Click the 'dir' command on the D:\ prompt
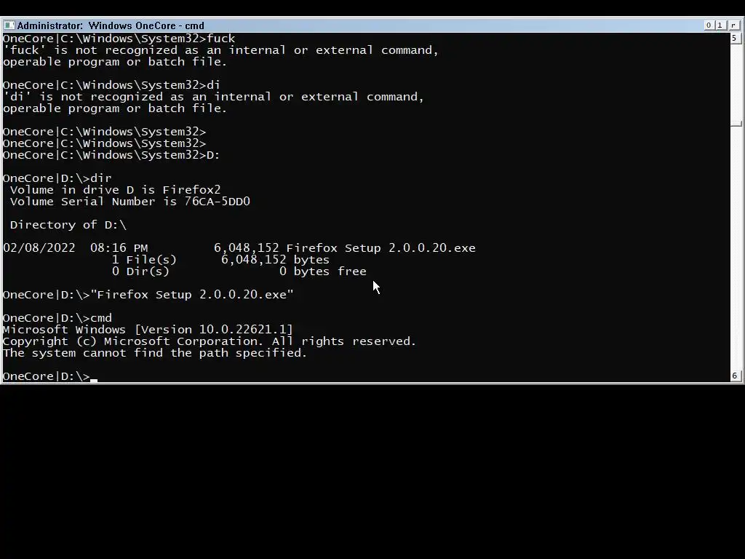The height and width of the screenshot is (559, 745). coord(100,178)
